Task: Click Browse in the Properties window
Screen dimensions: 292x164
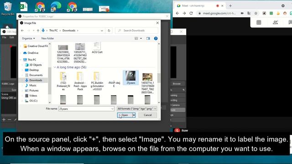Action: [177, 84]
